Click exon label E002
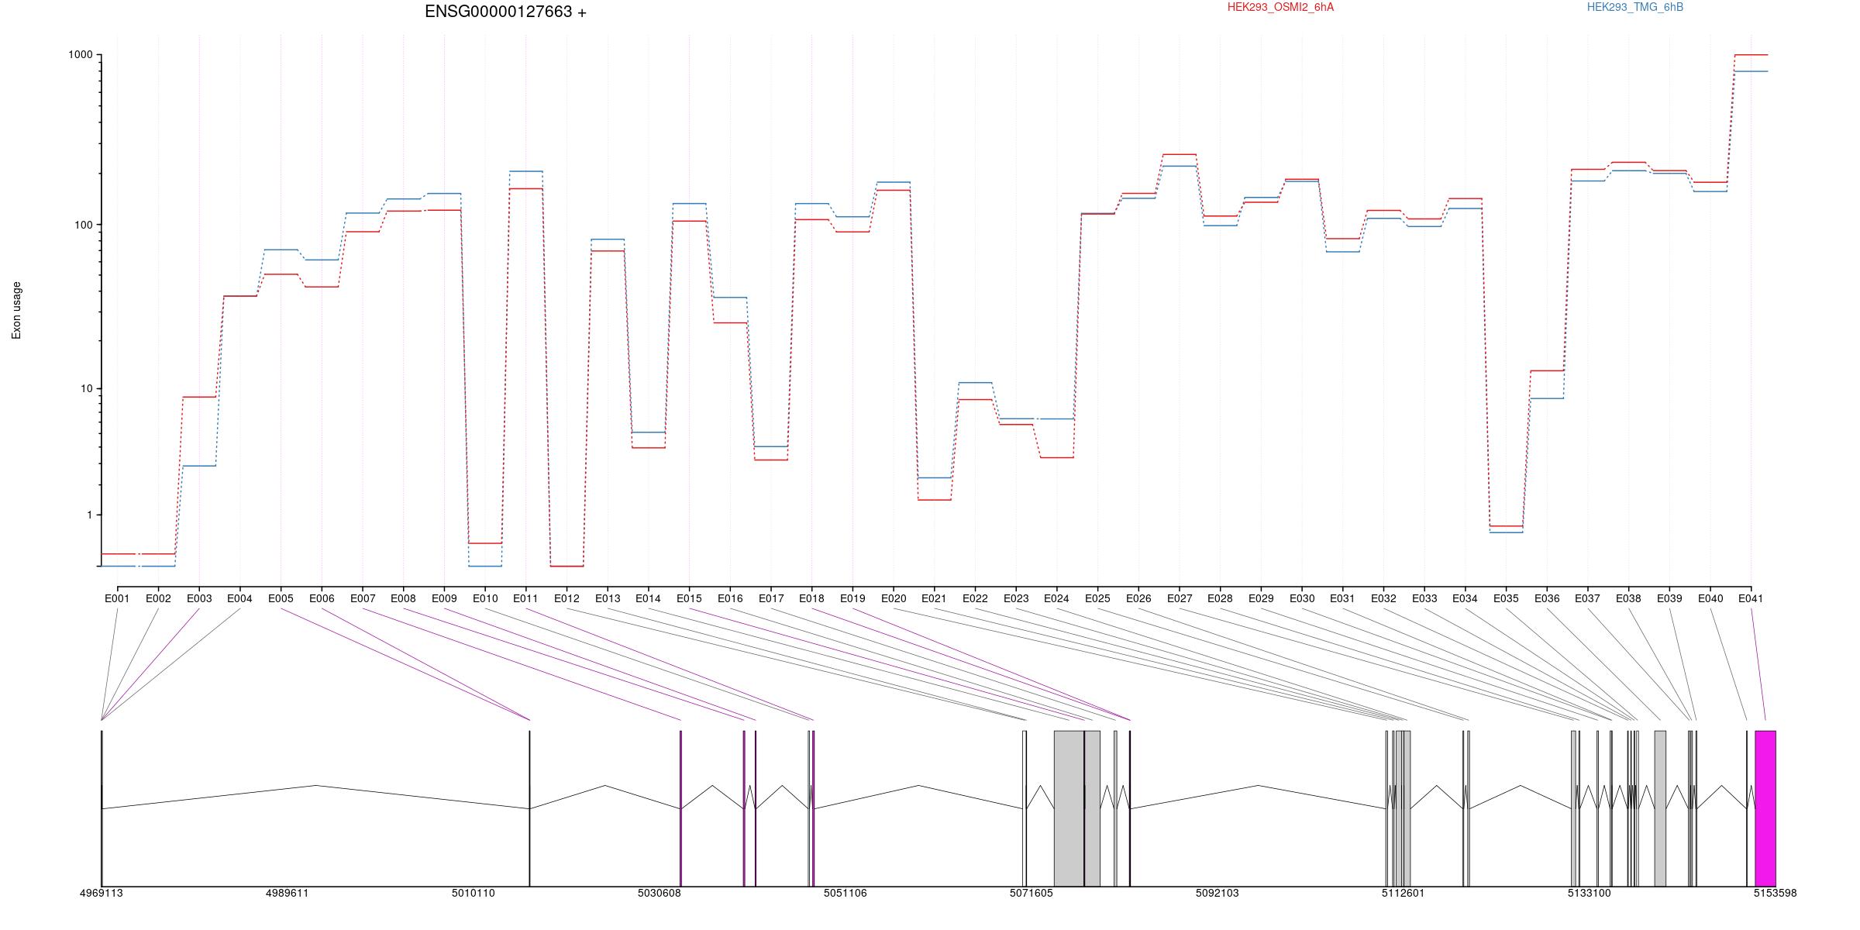The image size is (1860, 930). (x=158, y=598)
